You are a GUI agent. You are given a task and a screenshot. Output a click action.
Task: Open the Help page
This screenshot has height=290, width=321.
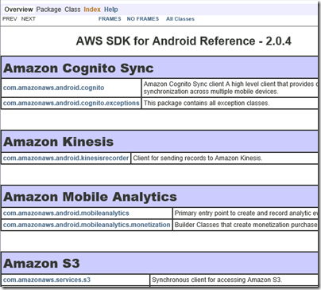(110, 10)
